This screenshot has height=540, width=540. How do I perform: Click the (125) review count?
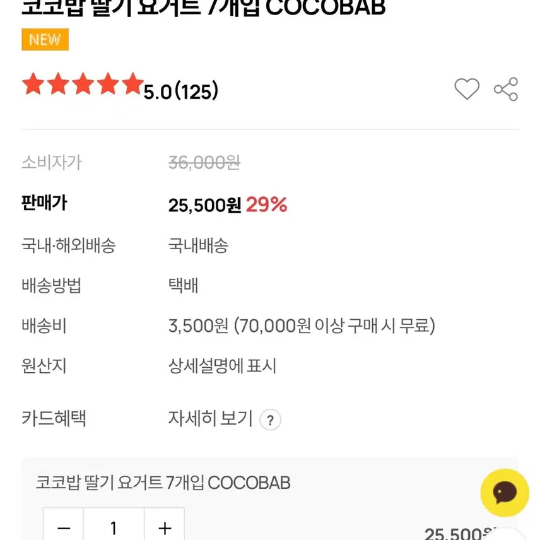point(196,92)
